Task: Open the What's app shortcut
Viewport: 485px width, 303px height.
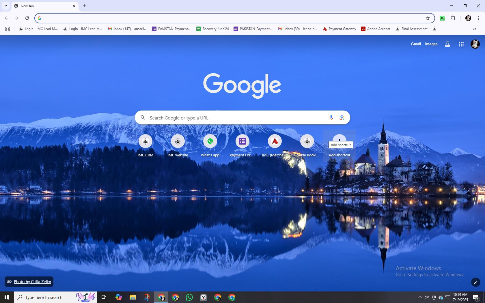Action: (x=210, y=146)
